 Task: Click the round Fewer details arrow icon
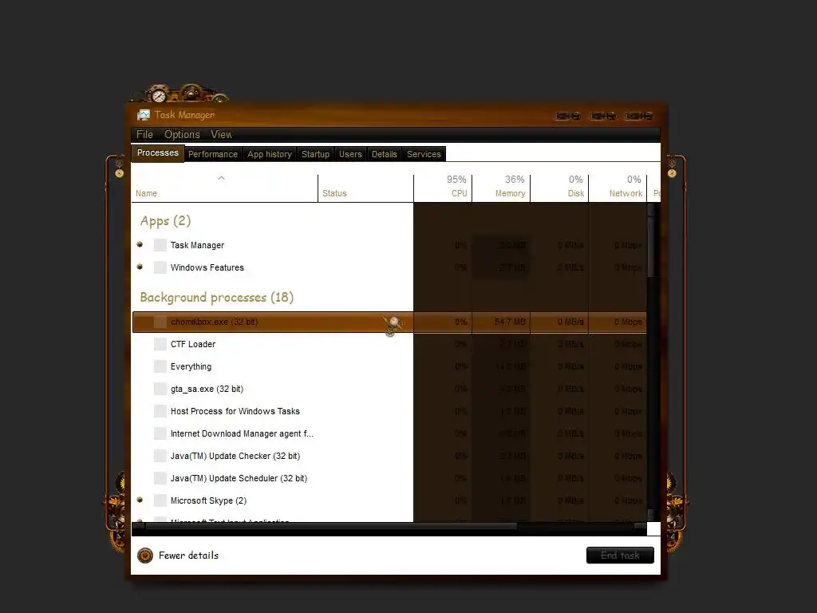pos(145,556)
